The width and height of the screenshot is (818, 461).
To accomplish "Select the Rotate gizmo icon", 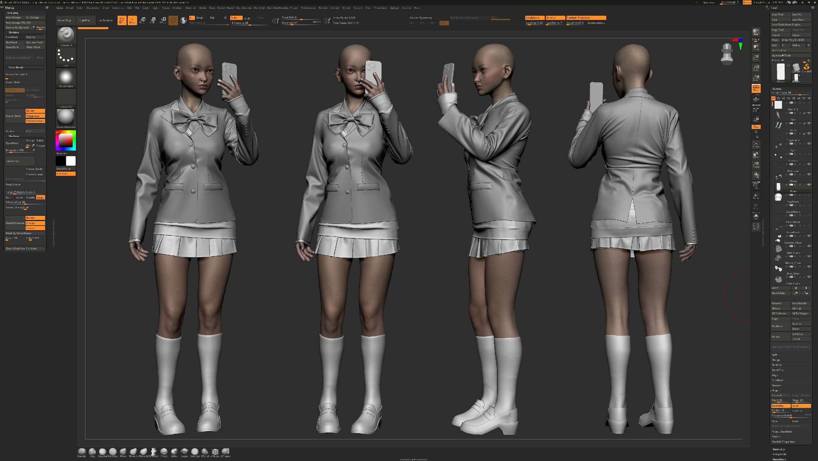I will click(x=163, y=20).
